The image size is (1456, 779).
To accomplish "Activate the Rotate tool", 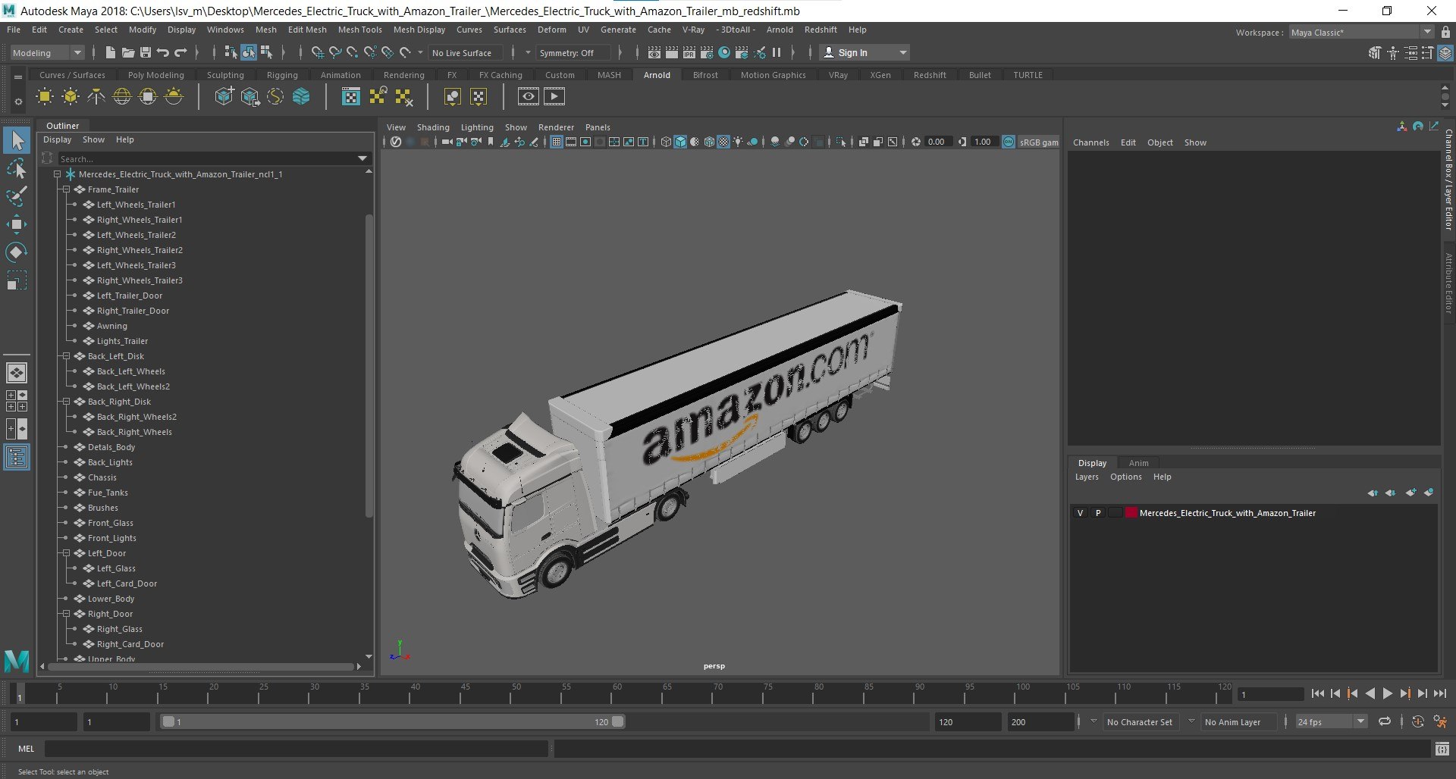I will pos(17,252).
